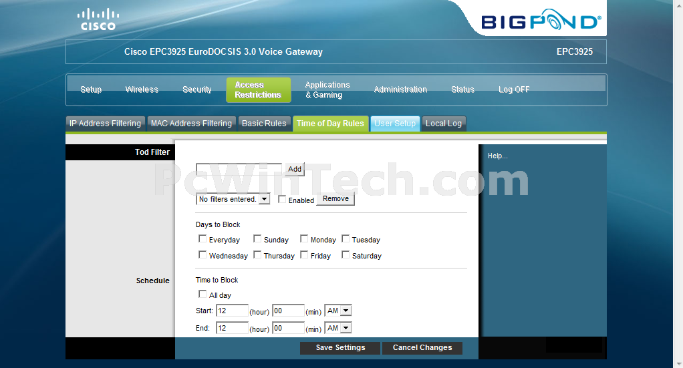The image size is (683, 368).
Task: Click Save Settings button
Action: (x=340, y=348)
